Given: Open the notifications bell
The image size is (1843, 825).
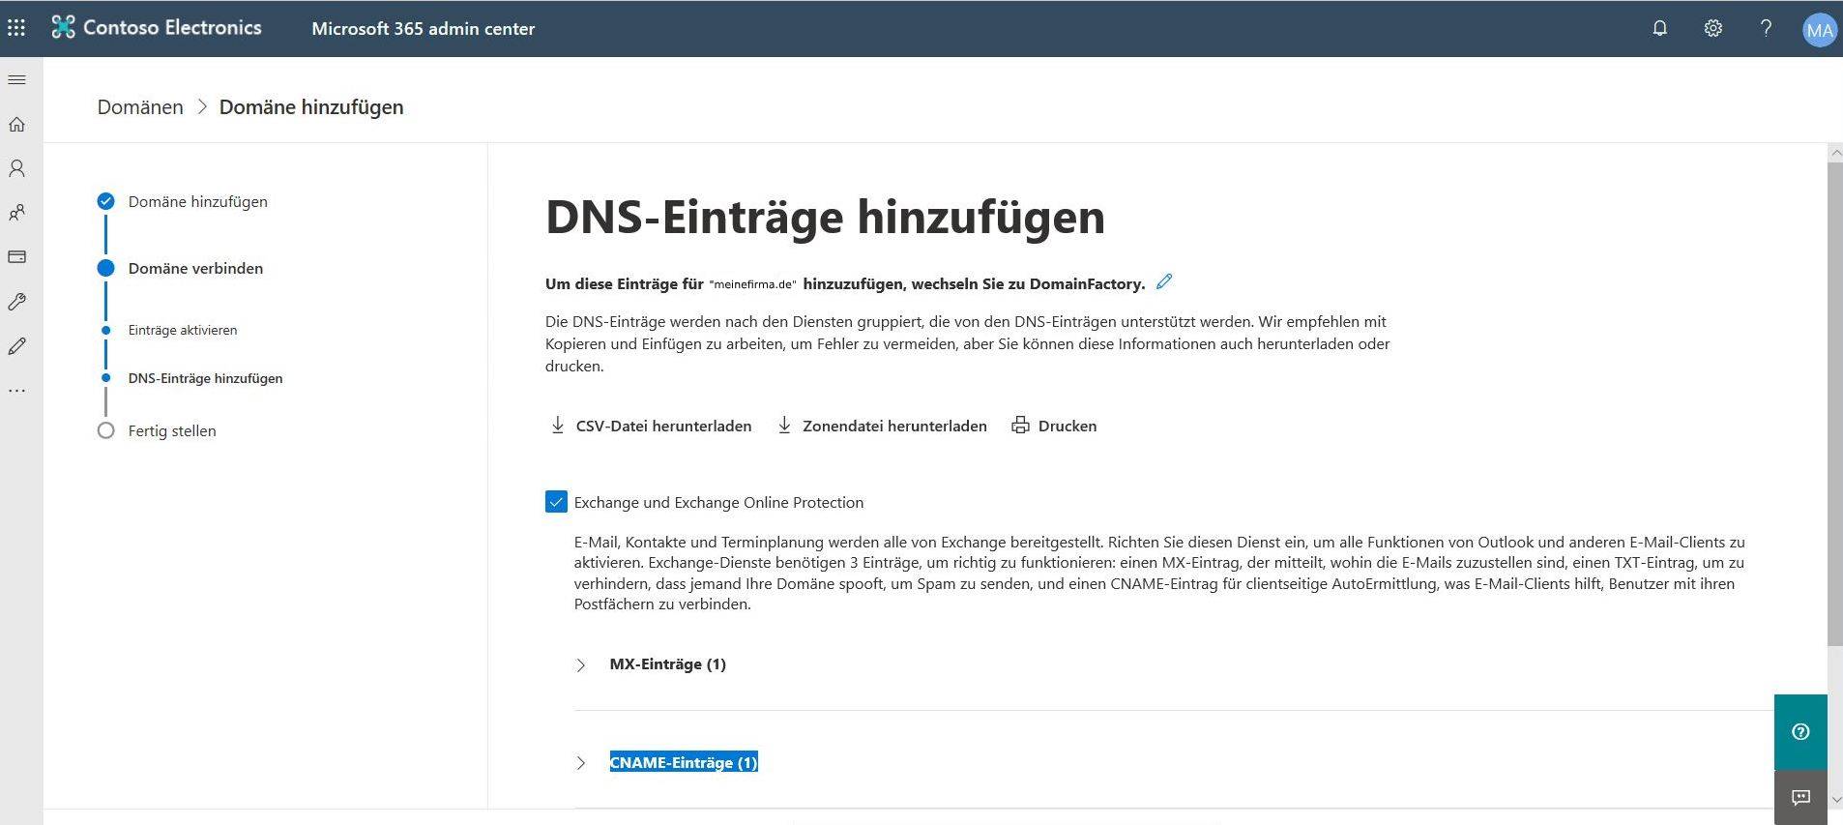Looking at the screenshot, I should 1659,28.
